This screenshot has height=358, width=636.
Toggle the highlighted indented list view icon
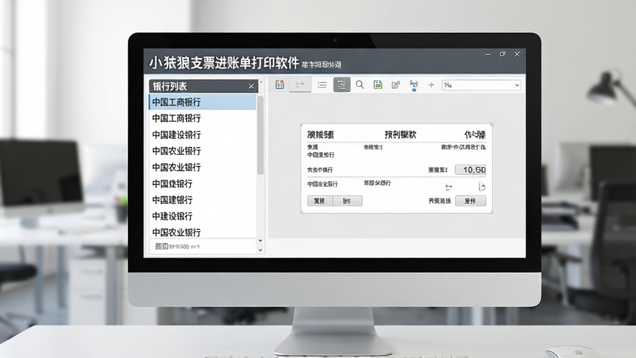pyautogui.click(x=342, y=85)
